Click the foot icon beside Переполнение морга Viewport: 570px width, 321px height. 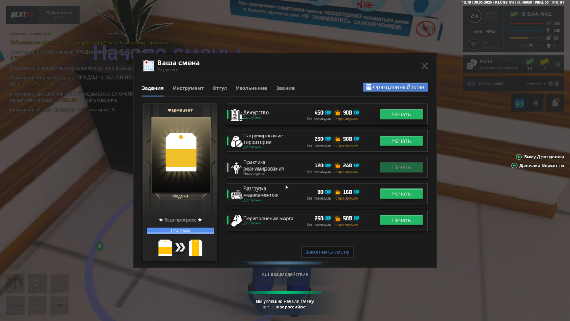pos(236,220)
